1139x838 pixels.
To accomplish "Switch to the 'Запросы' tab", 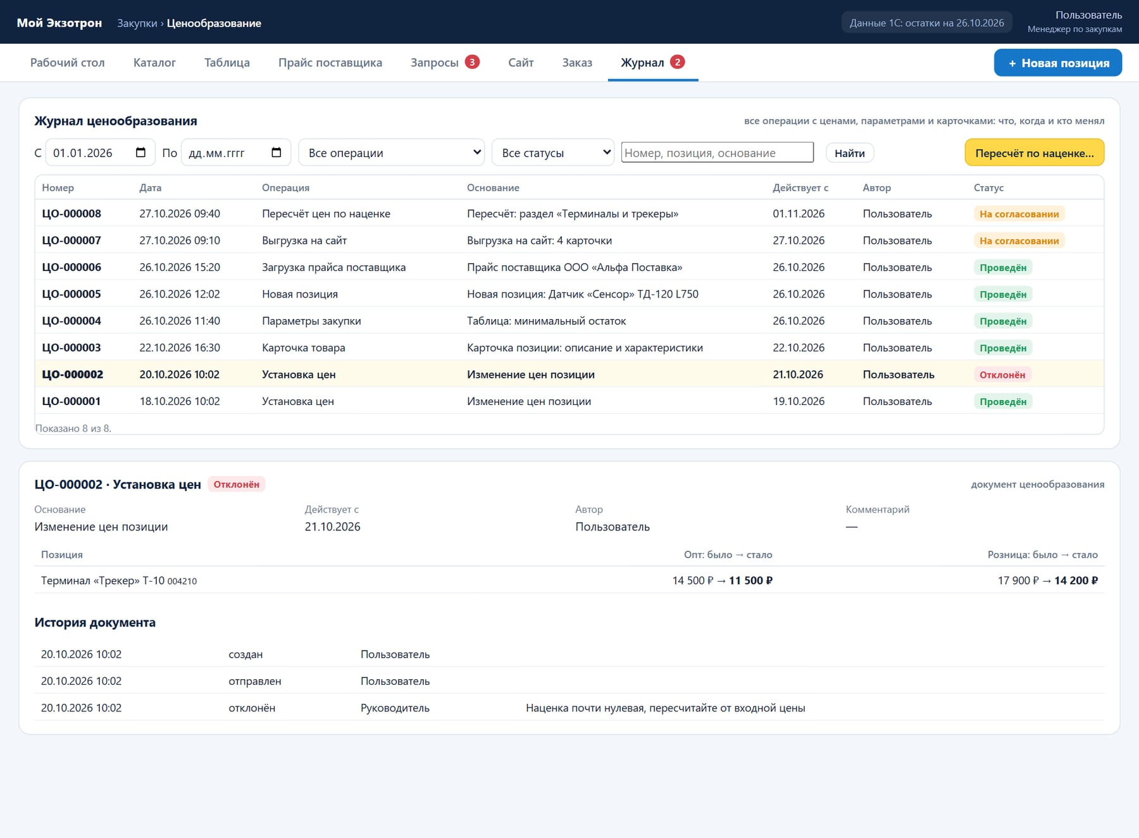I will point(445,63).
